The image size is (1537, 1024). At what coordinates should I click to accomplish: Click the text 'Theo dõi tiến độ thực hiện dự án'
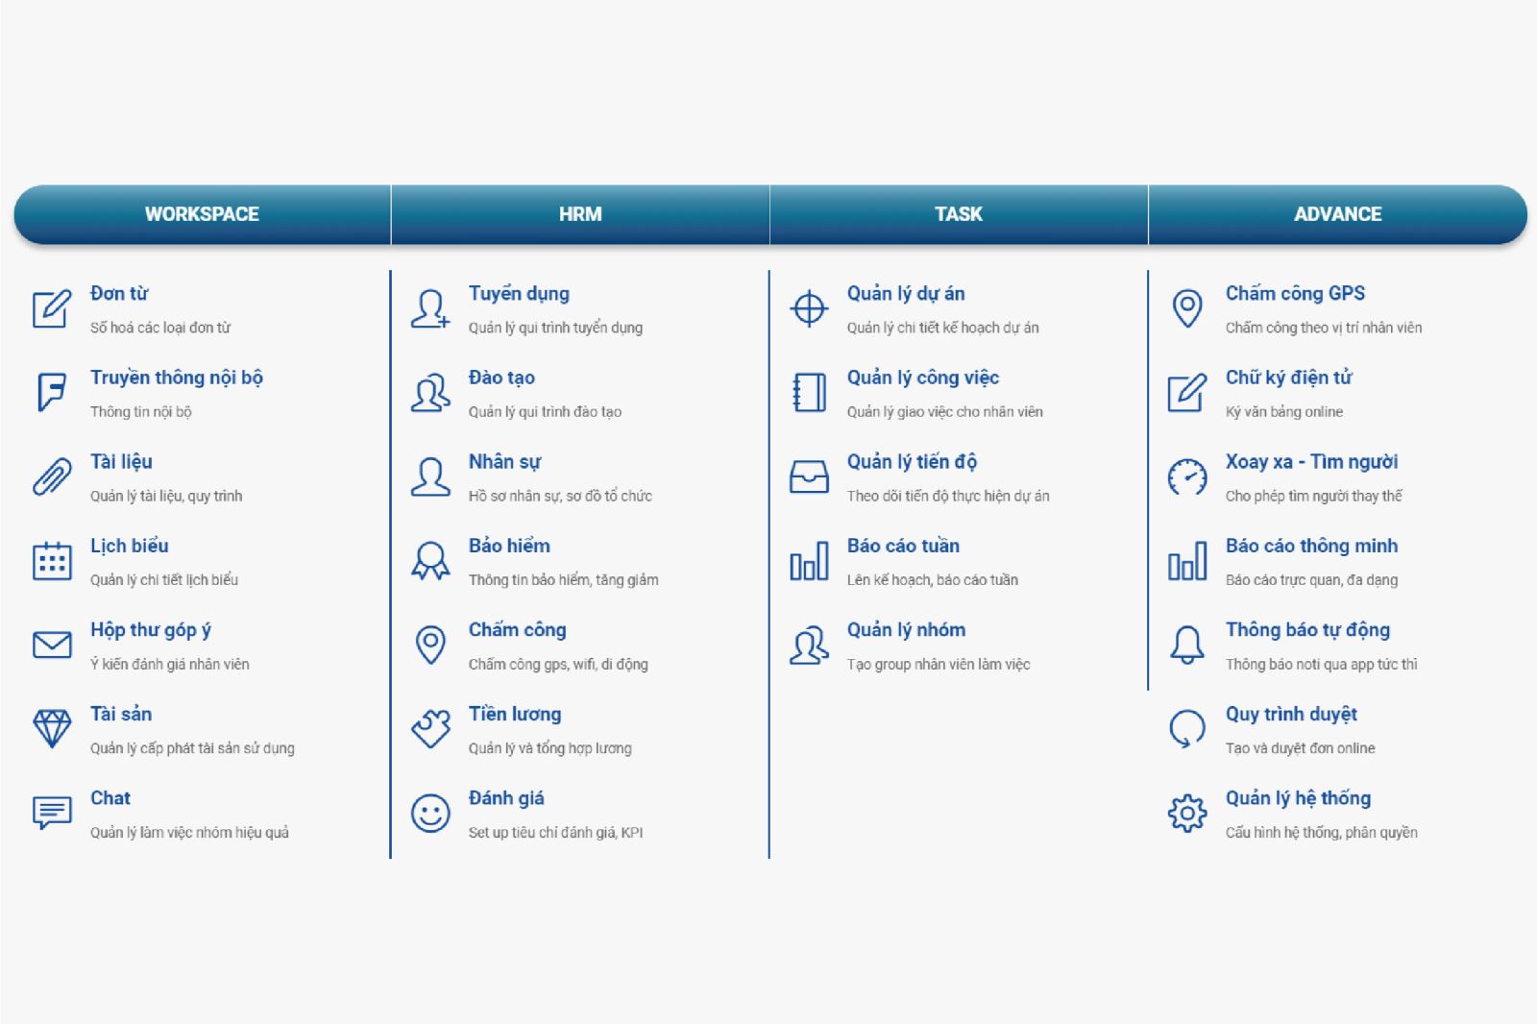point(948,496)
